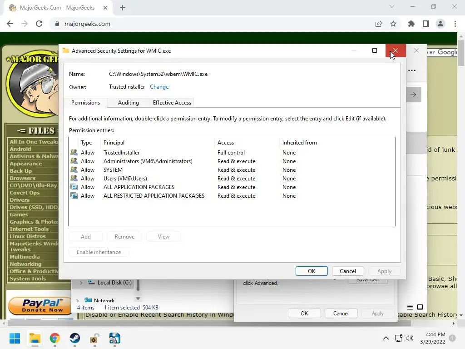Click the Access column header
Screen dimensions: 465x349
click(247, 142)
